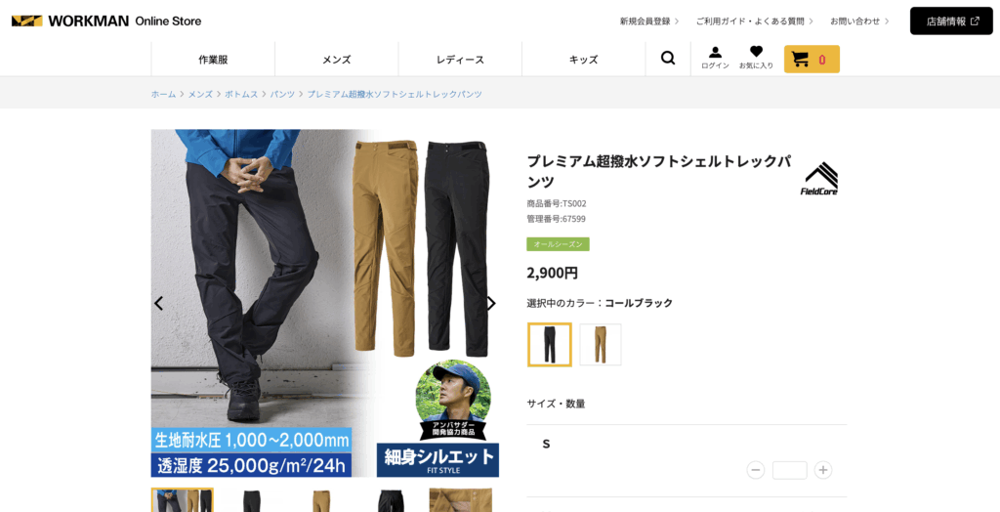The image size is (1000, 512).
Task: Select the coal black color swatch
Action: [x=549, y=345]
